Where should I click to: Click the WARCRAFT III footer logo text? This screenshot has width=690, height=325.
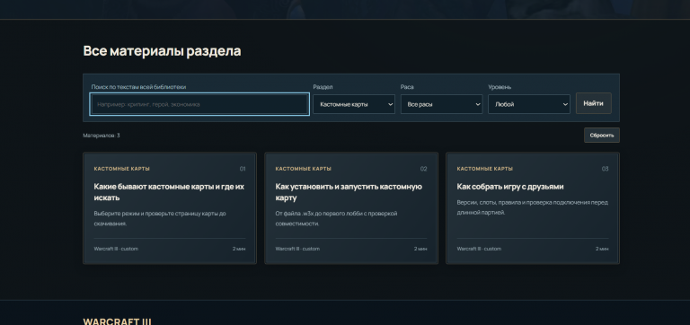(117, 321)
